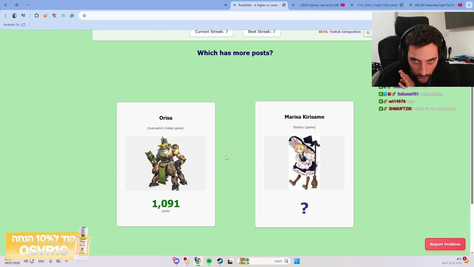The width and height of the screenshot is (474, 267).
Task: Click the ENG language indicator
Action: (41, 261)
